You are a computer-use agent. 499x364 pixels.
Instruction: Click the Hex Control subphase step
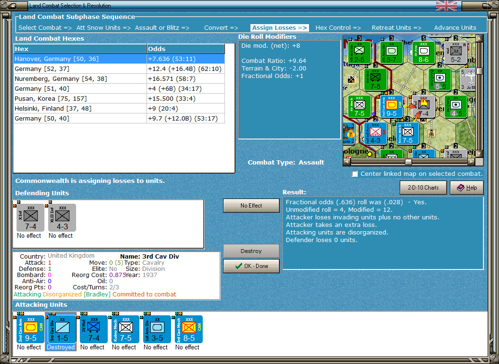[x=338, y=28]
